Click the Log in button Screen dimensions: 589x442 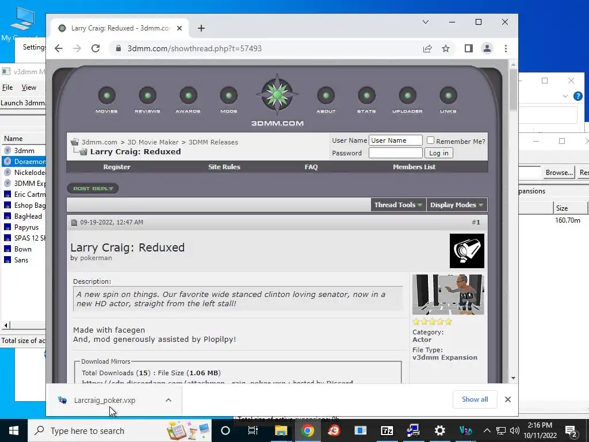click(439, 153)
